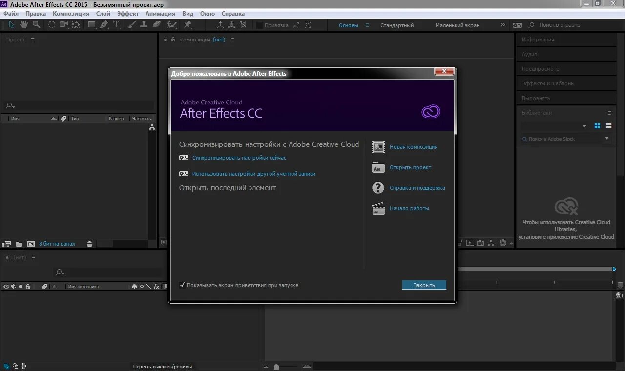
Task: Toggle the Layer Switches pane icon
Action: coord(6,366)
